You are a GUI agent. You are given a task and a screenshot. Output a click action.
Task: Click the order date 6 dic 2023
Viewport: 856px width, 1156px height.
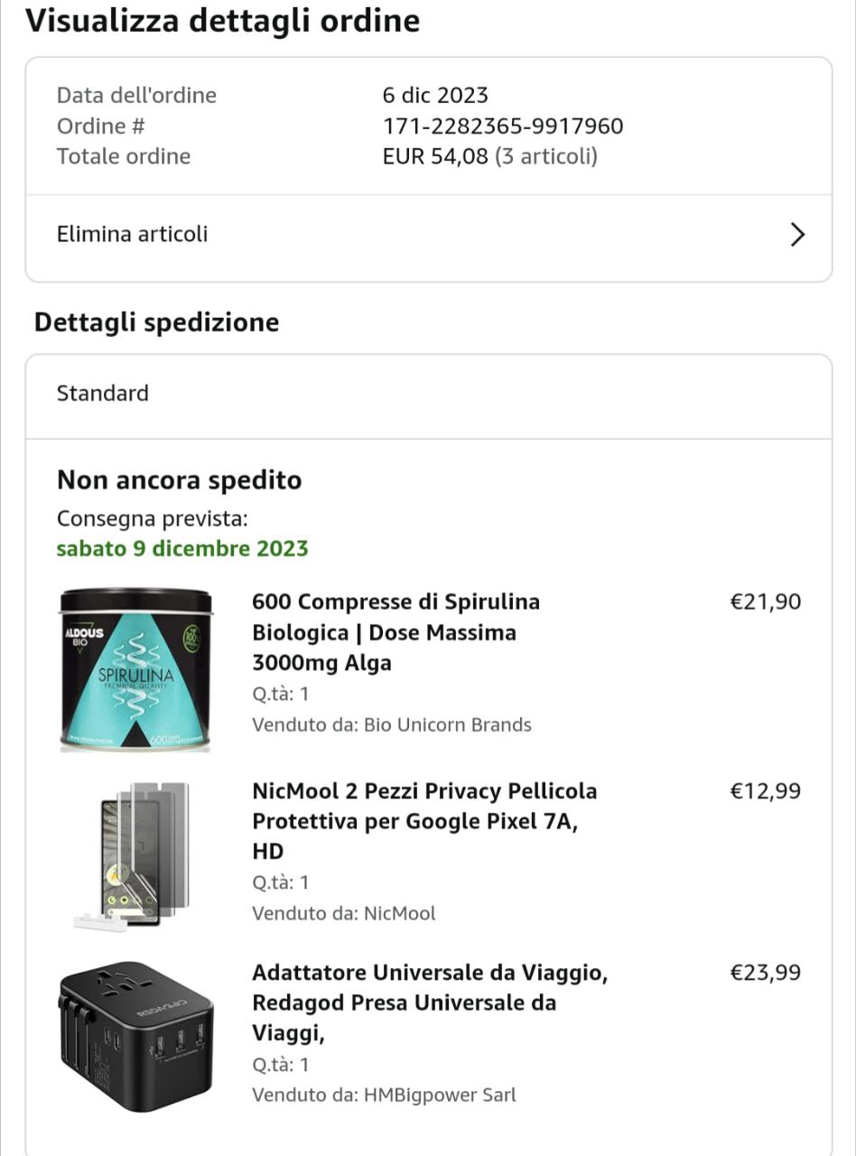coord(435,96)
